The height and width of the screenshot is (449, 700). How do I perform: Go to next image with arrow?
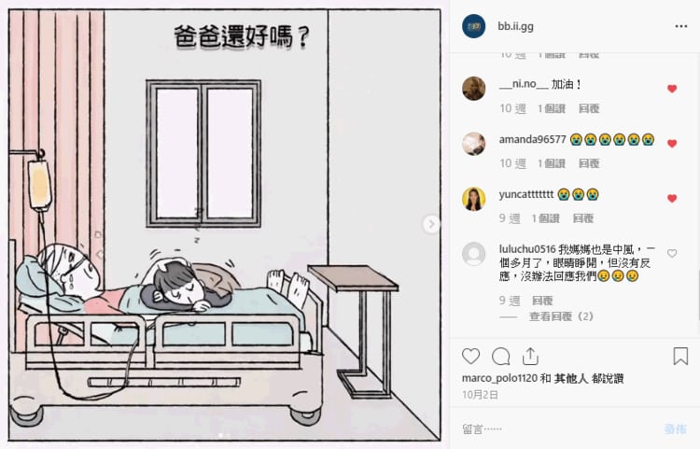tap(431, 224)
